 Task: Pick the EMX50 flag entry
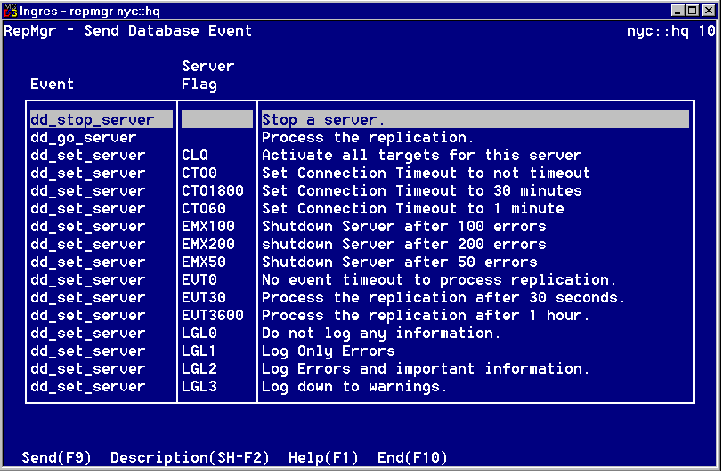(204, 262)
